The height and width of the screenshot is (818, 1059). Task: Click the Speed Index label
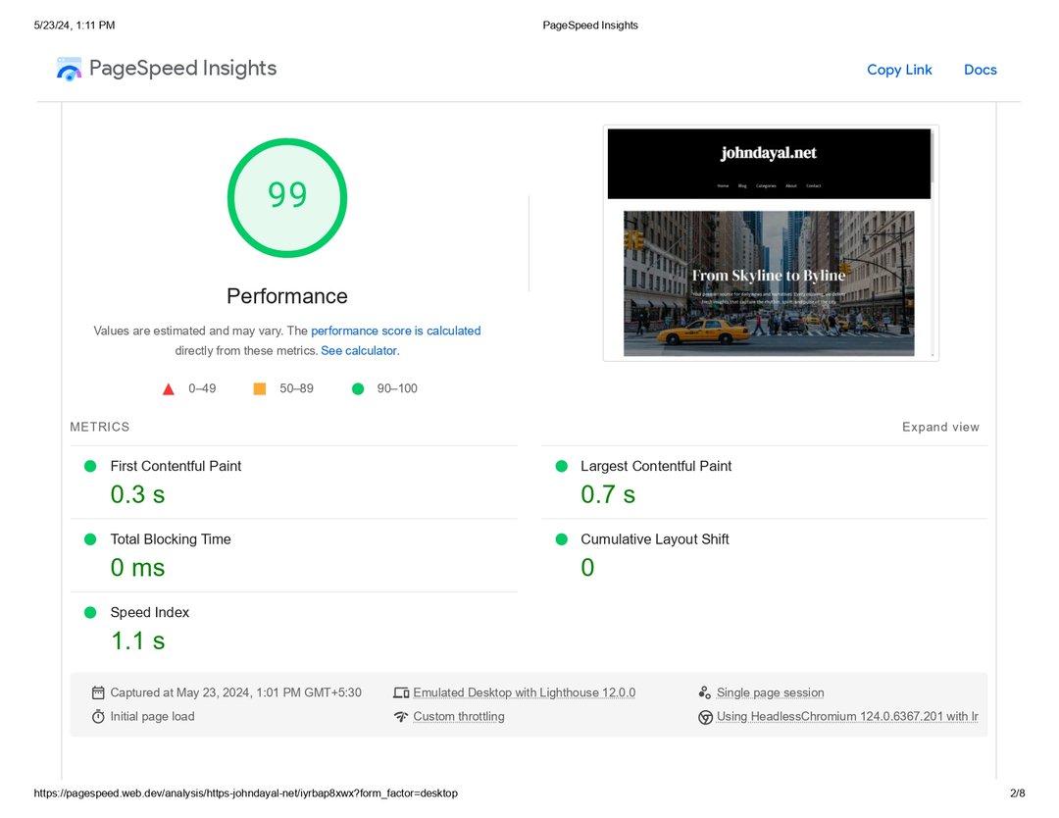[x=150, y=612]
